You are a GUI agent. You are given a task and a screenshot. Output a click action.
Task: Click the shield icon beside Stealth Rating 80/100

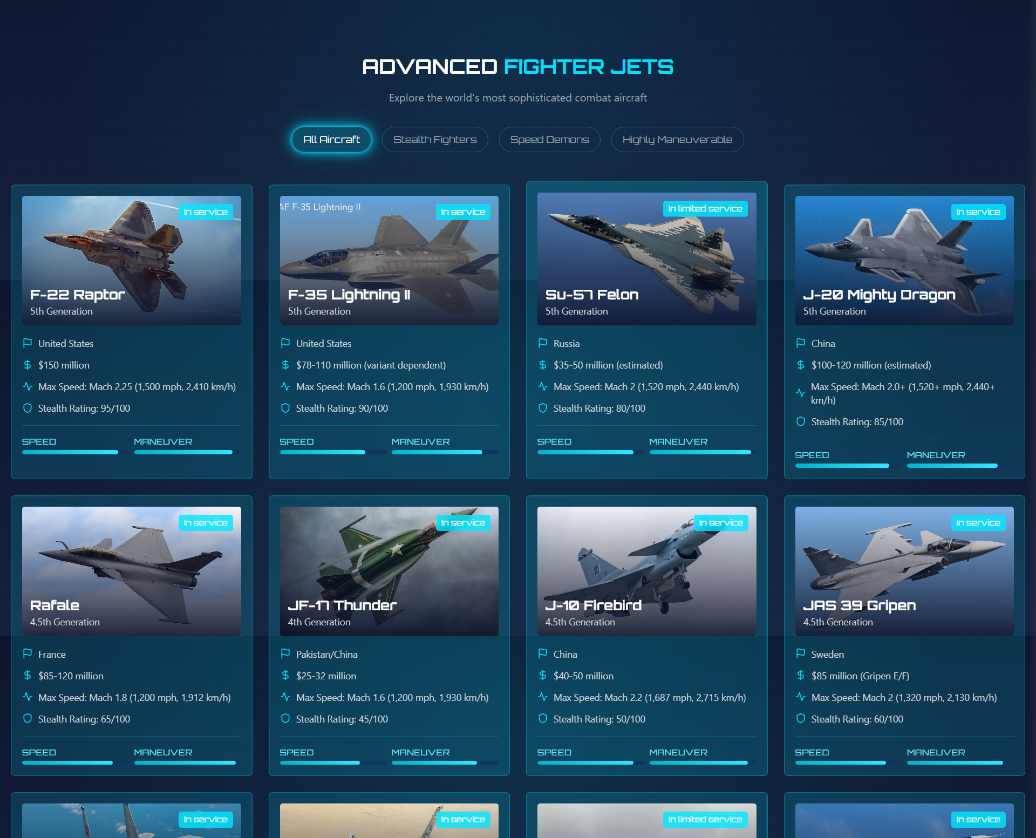click(x=543, y=408)
